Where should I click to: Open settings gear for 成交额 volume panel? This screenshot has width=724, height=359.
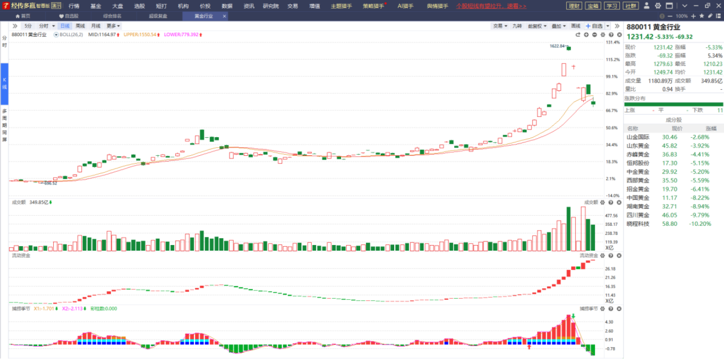click(602, 202)
